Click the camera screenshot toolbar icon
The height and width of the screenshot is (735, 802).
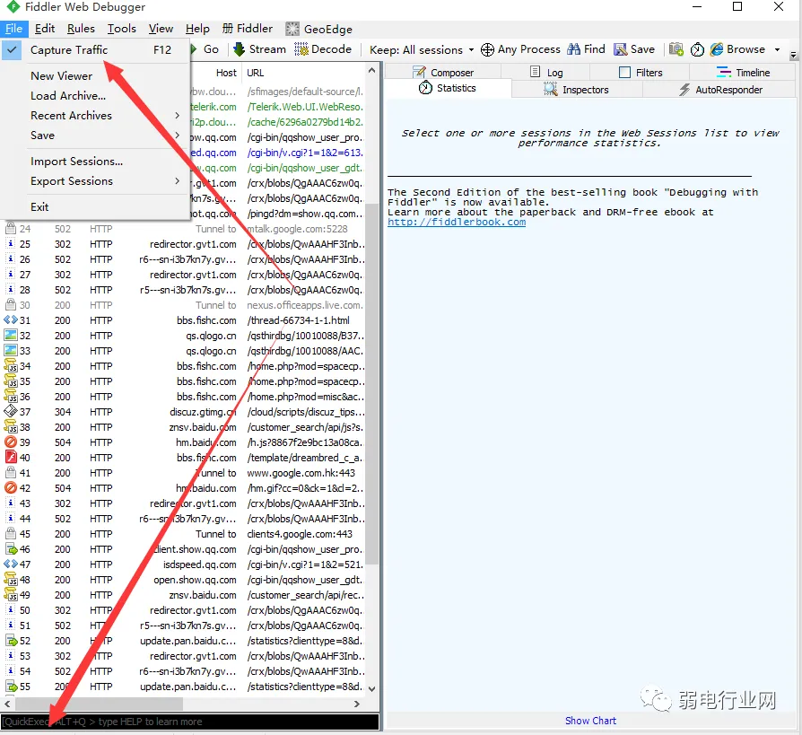676,49
